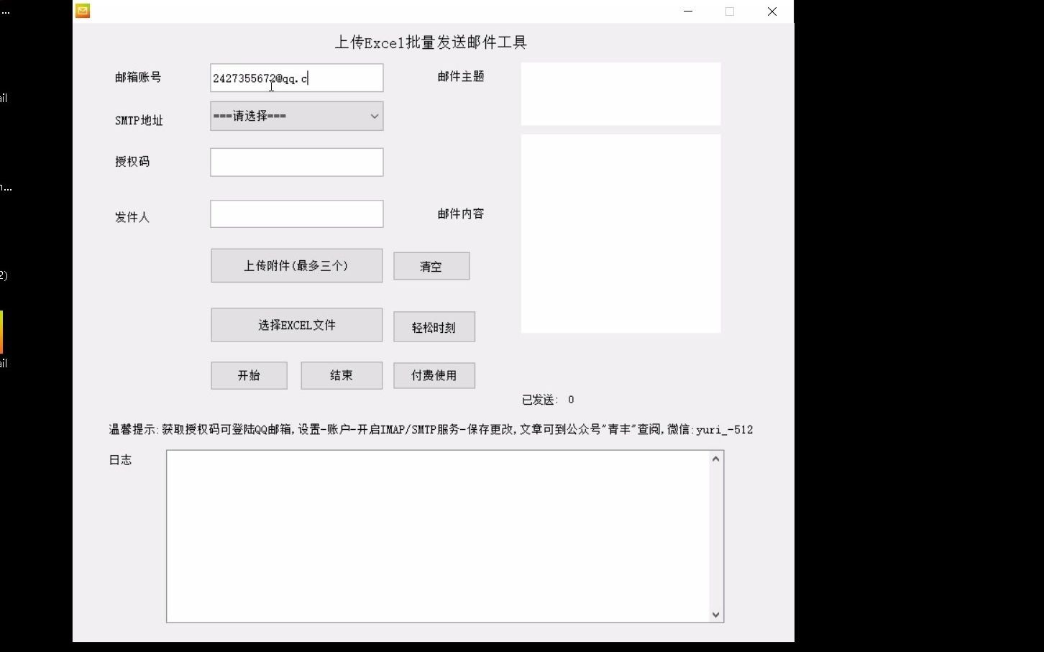Click the 邮件内容 label
1044x652 pixels.
click(x=461, y=213)
